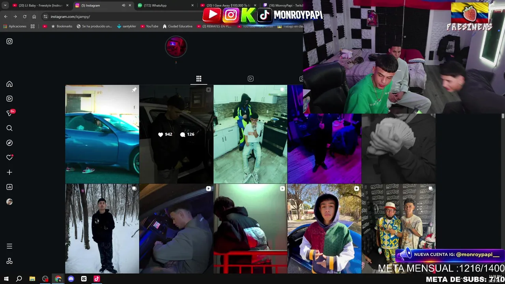The height and width of the screenshot is (284, 505).
Task: Go to Instagram Home in sidebar
Action: [x=9, y=84]
